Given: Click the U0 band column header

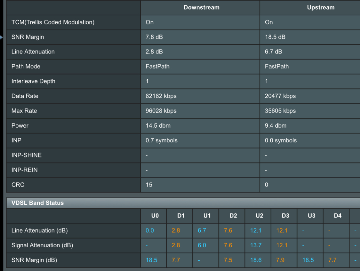Looking at the screenshot, I should (155, 216).
